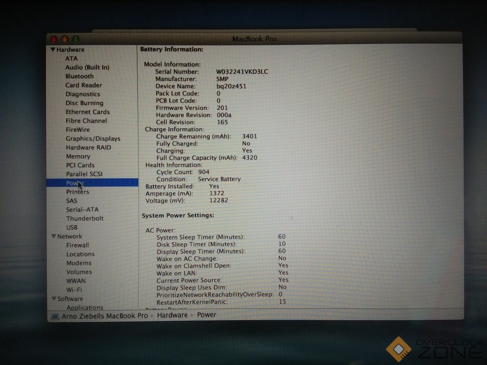This screenshot has width=487, height=365.
Task: Click full charge capacity 4320
Action: pyautogui.click(x=250, y=158)
